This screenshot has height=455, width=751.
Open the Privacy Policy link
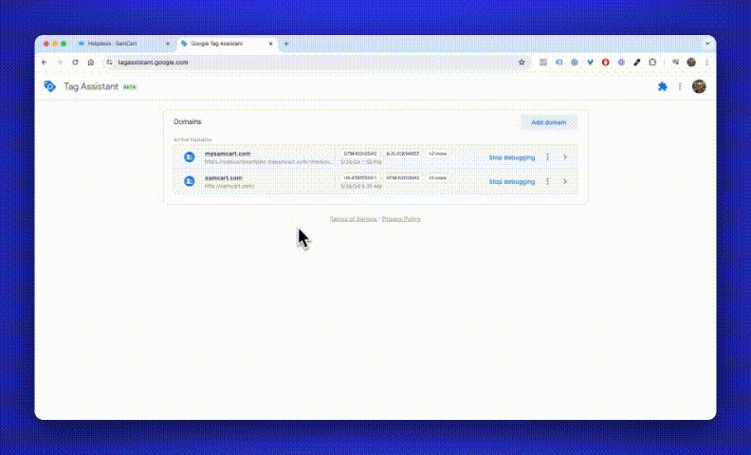[401, 219]
